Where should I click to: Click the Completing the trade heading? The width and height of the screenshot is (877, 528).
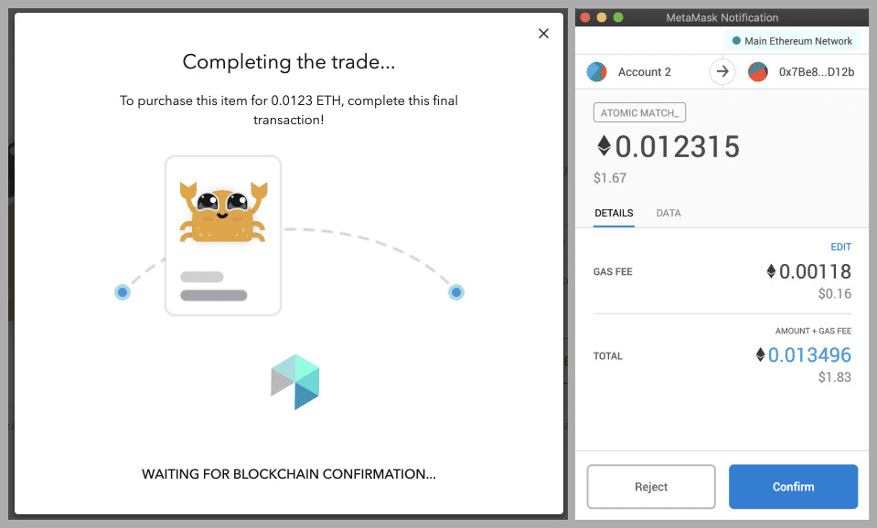click(289, 62)
